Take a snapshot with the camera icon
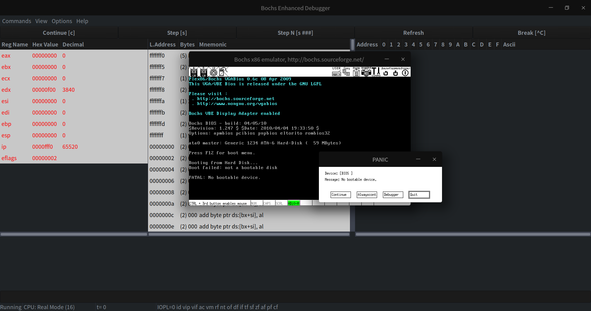 pyautogui.click(x=366, y=72)
